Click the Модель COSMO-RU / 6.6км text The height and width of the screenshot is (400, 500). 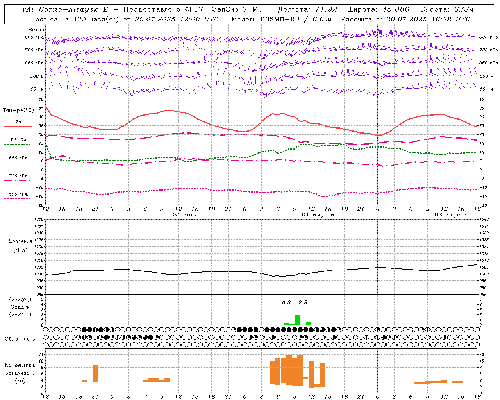tap(282, 19)
